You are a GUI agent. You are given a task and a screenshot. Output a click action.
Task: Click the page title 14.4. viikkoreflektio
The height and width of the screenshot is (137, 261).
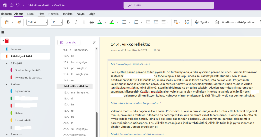pos(130,44)
